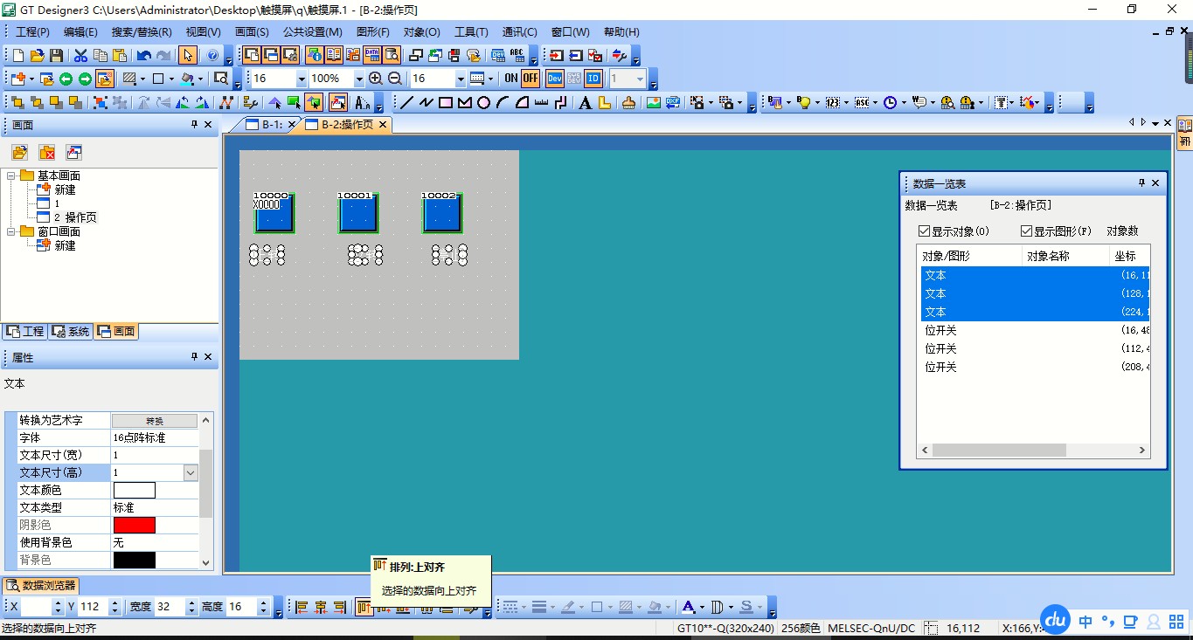This screenshot has height=640, width=1193.
Task: Collapse the 基本画面 tree node
Action: (x=11, y=175)
